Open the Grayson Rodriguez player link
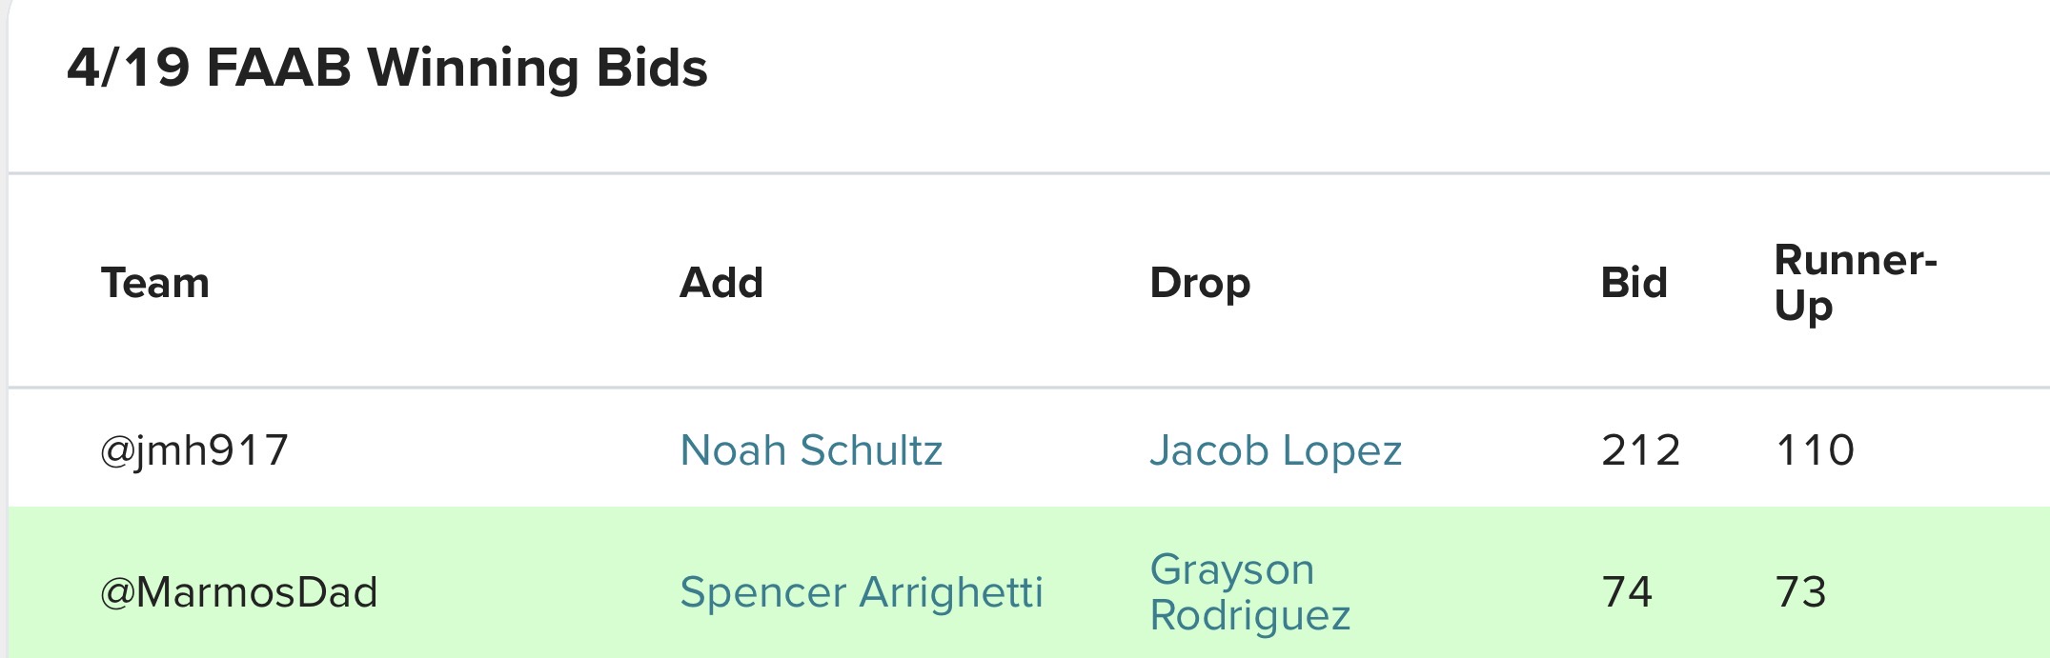The height and width of the screenshot is (658, 2050). 1249,591
